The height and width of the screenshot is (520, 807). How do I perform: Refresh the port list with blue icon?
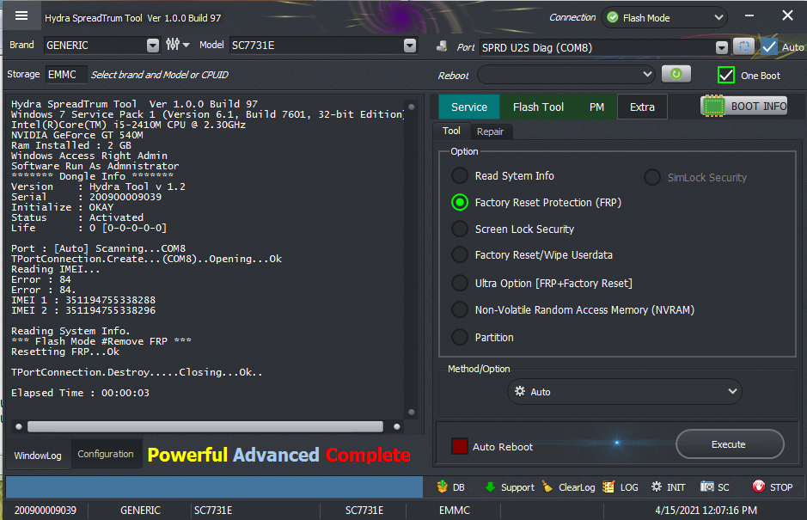(x=743, y=47)
